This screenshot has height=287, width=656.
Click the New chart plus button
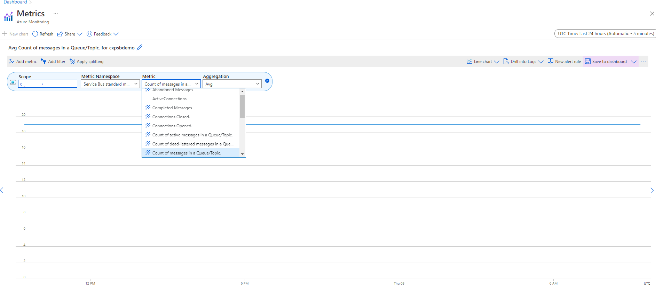click(x=15, y=34)
